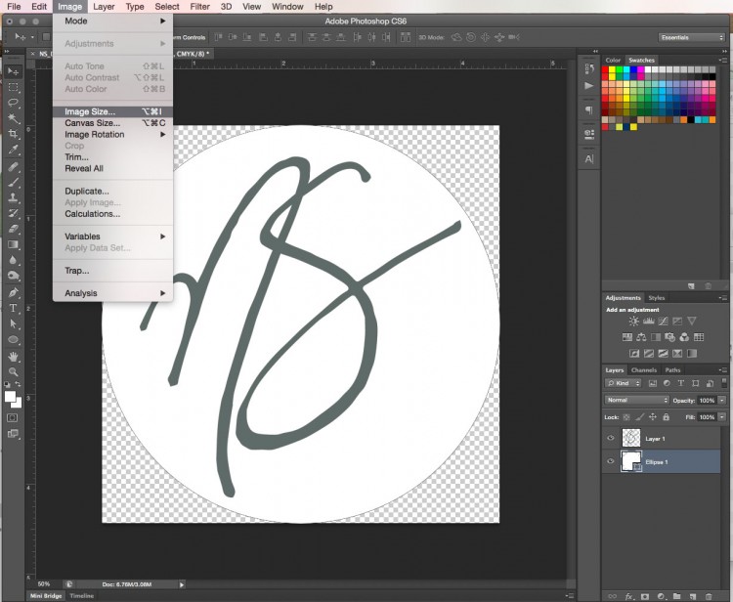Click Canvas Size menu entry
733x602 pixels.
coord(92,123)
